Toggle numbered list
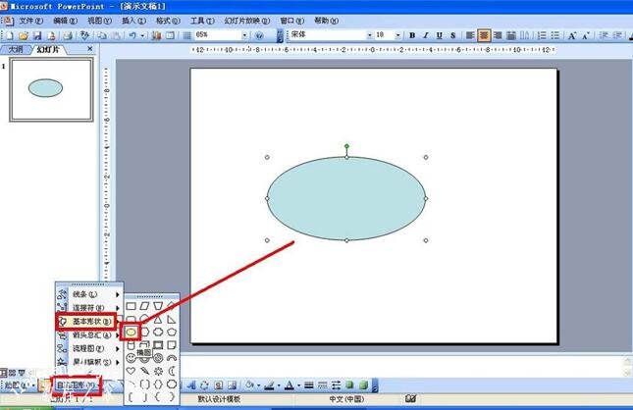The width and height of the screenshot is (633, 410). pos(542,35)
